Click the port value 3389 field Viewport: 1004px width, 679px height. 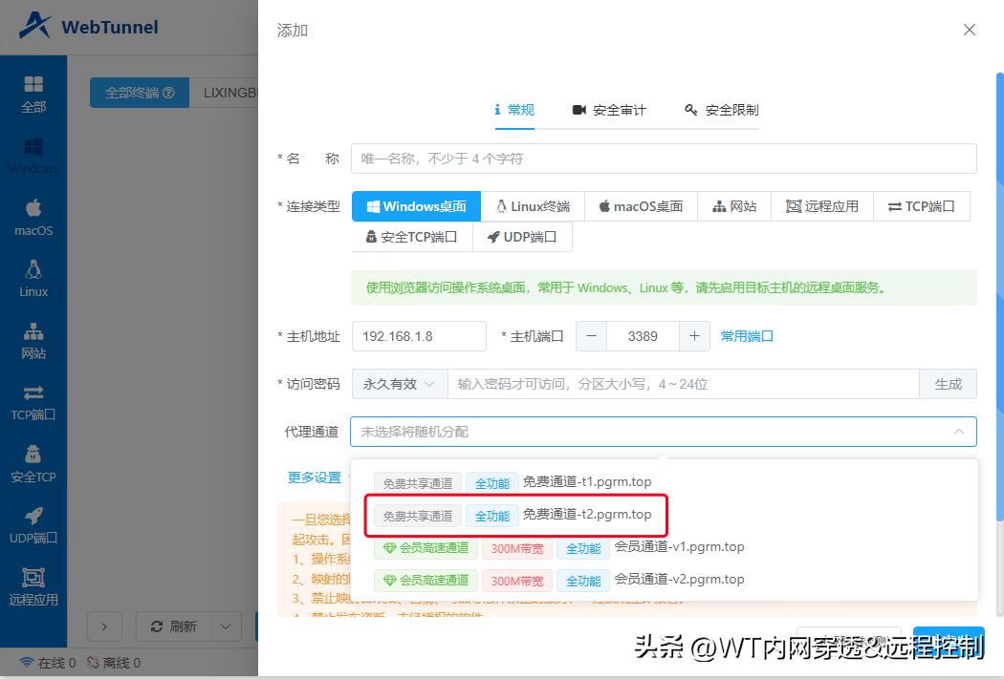643,336
